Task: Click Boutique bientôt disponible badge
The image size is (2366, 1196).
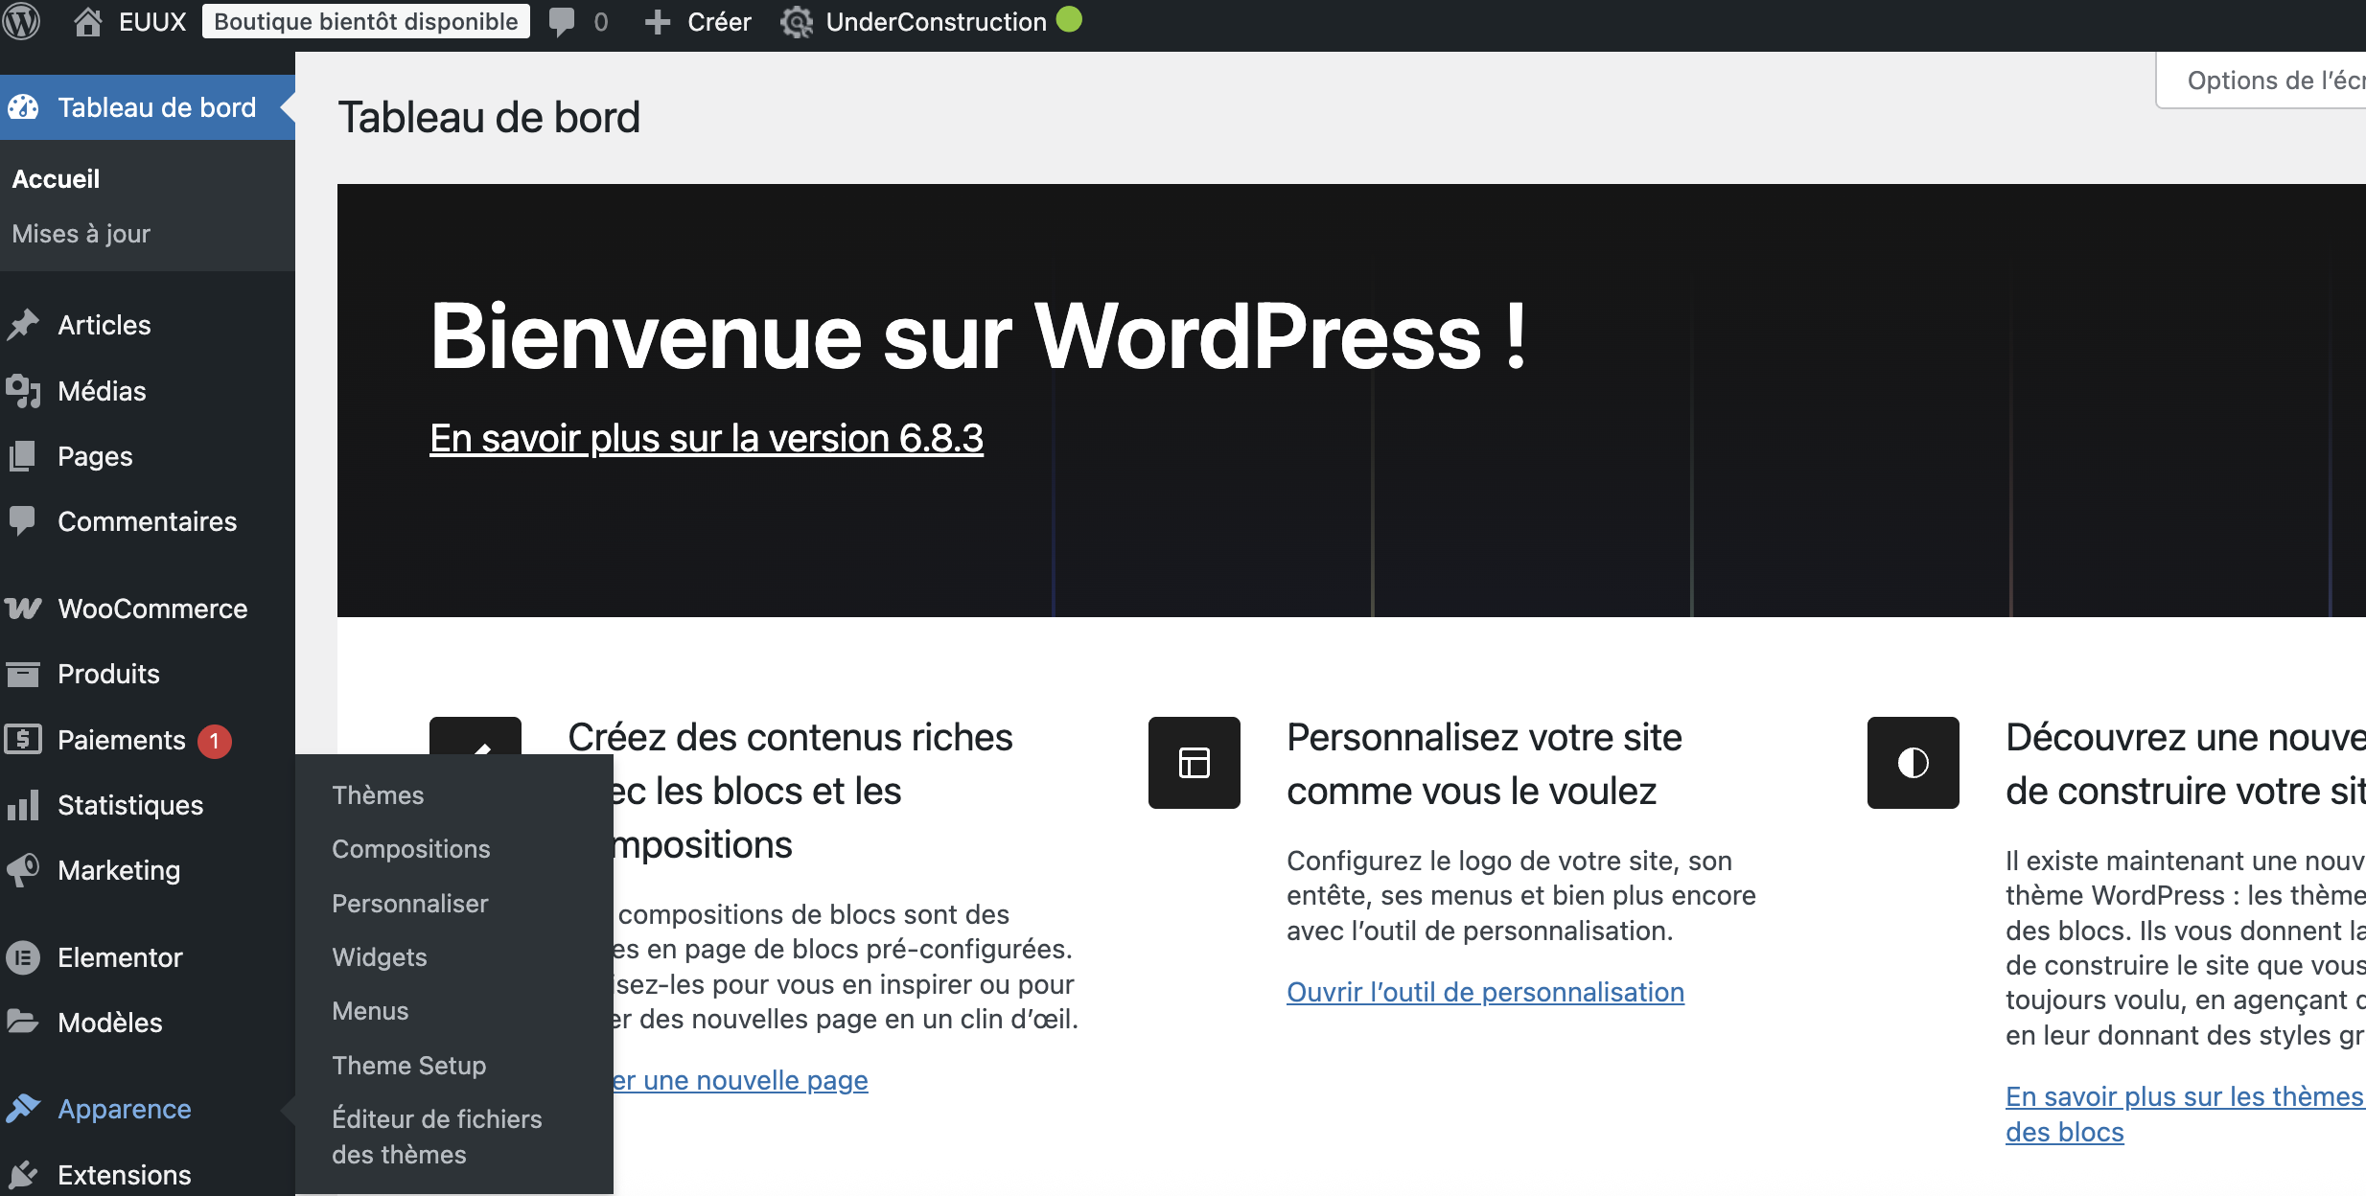Action: pos(365,21)
